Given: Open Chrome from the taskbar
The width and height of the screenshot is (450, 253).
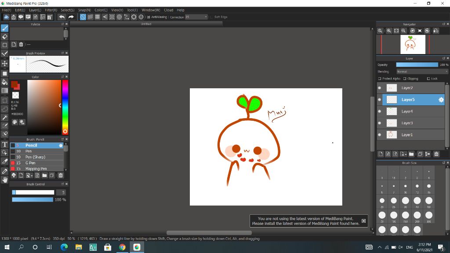Looking at the screenshot, I should point(122,247).
